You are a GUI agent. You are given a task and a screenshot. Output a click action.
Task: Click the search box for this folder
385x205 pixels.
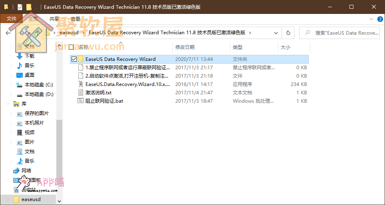pos(339,33)
